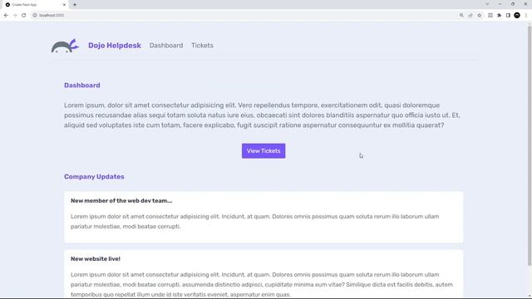Open the Dashboard nav link
Viewport: 532px width, 299px height.
point(166,46)
